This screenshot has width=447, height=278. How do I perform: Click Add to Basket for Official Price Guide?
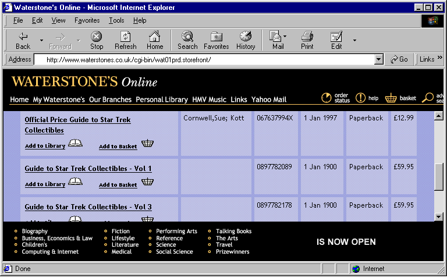118,147
